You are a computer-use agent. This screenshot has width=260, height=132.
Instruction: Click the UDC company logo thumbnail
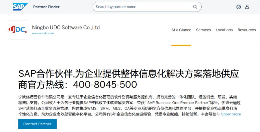point(18,30)
